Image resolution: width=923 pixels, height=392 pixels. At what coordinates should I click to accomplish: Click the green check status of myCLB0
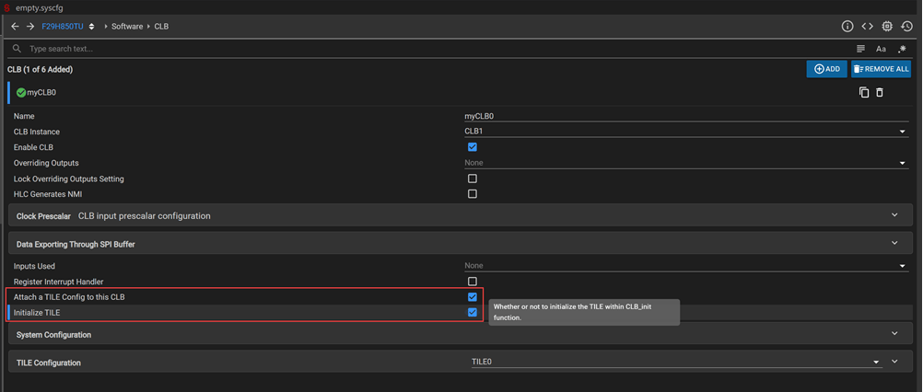coord(21,92)
